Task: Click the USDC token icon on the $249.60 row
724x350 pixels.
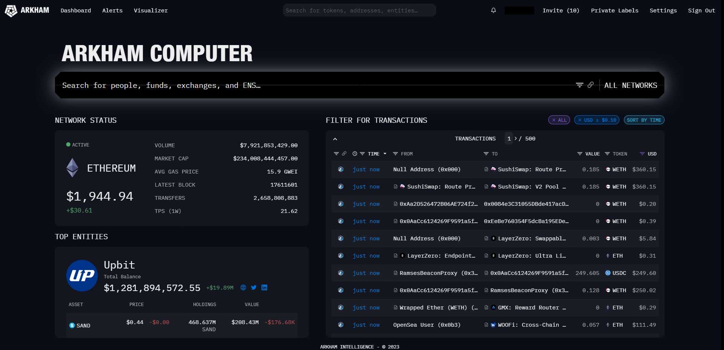Action: 608,273
